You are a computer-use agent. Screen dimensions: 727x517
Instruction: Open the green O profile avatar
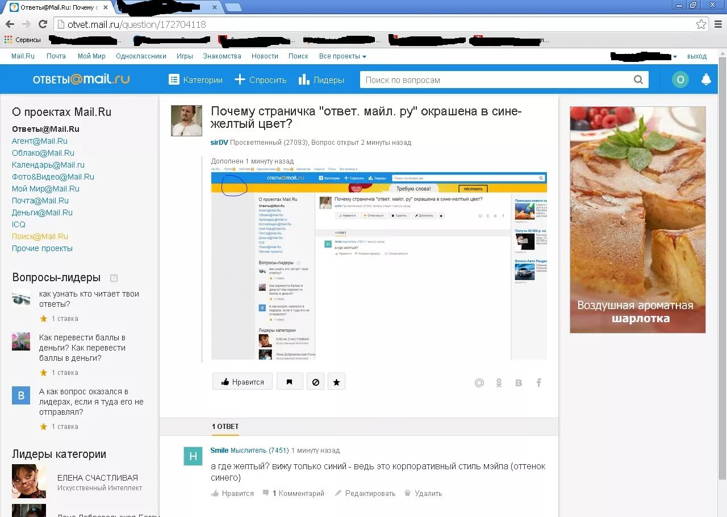pos(680,80)
